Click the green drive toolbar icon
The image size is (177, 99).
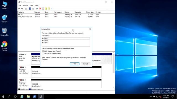(x=37, y=9)
